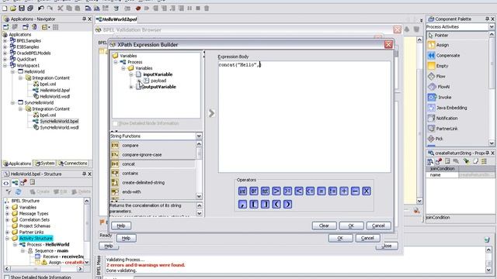Image resolution: width=497 pixels, height=279 pixels.
Task: Insert the 'not' operator
Action: tap(265, 191)
